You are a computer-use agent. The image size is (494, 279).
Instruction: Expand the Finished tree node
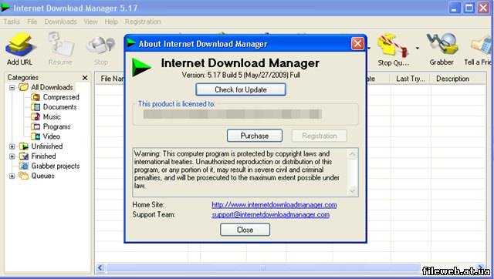12,156
